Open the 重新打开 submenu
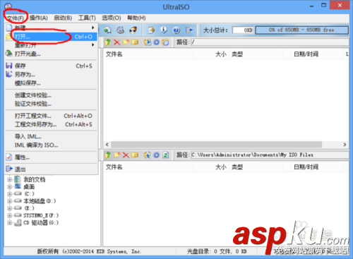 pyautogui.click(x=51, y=45)
